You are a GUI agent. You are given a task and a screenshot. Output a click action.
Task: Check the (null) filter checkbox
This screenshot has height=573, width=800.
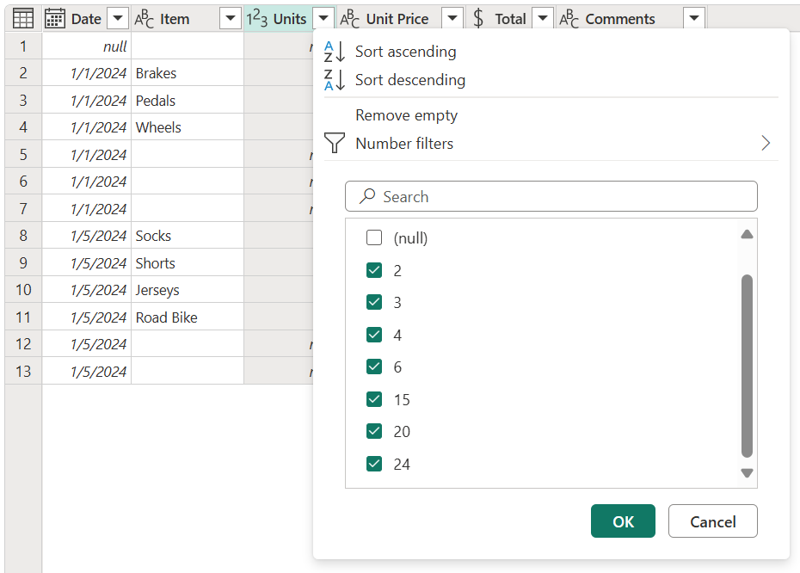click(x=374, y=237)
